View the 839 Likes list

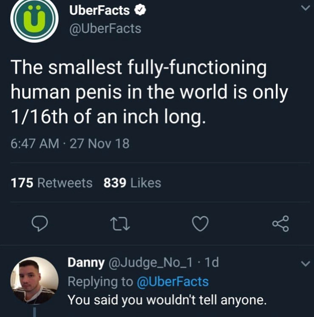132,183
